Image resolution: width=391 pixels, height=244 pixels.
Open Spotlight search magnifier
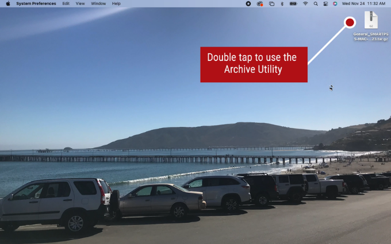click(x=316, y=3)
